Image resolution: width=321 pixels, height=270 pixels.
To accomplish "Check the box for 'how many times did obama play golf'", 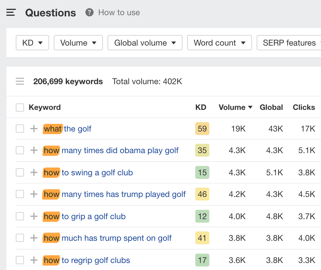I will point(20,150).
